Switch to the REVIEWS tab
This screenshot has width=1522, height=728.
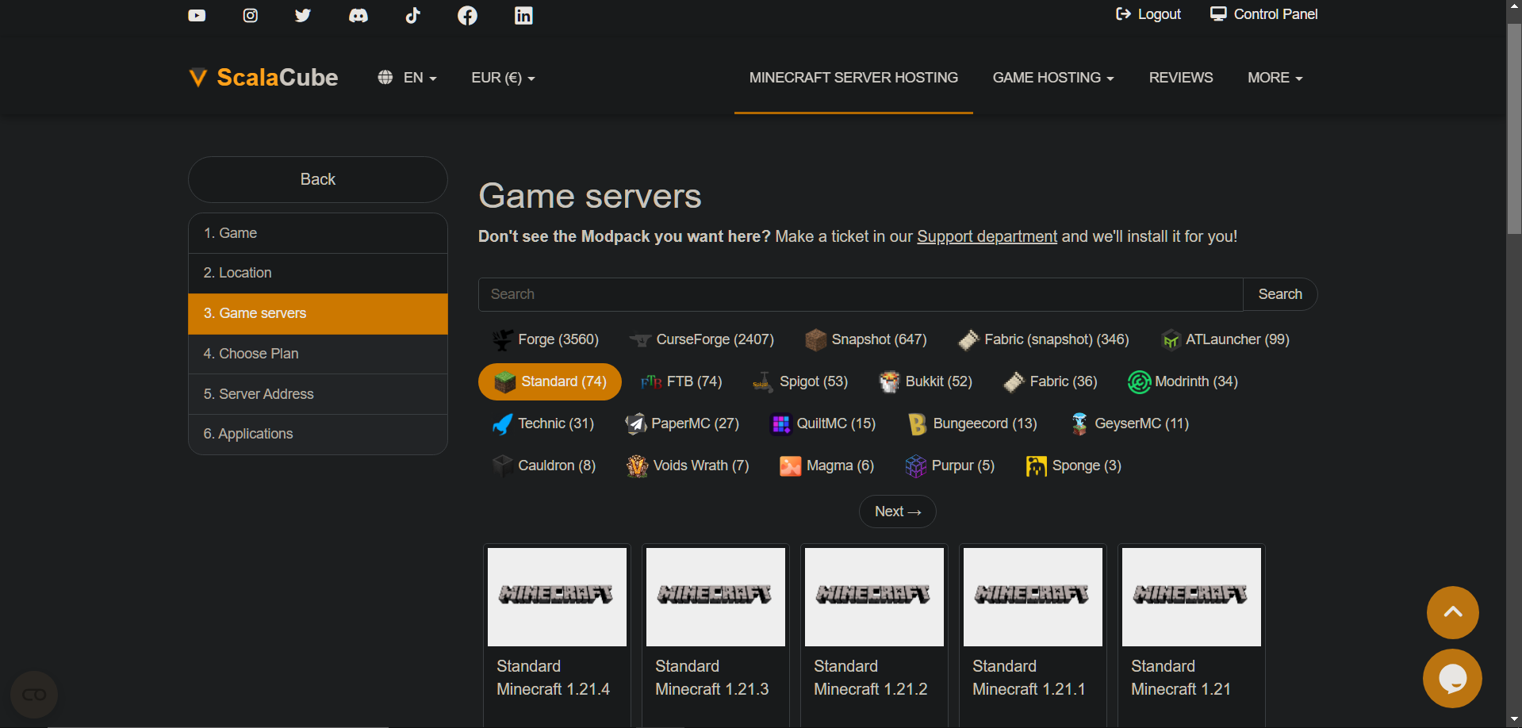(1180, 77)
